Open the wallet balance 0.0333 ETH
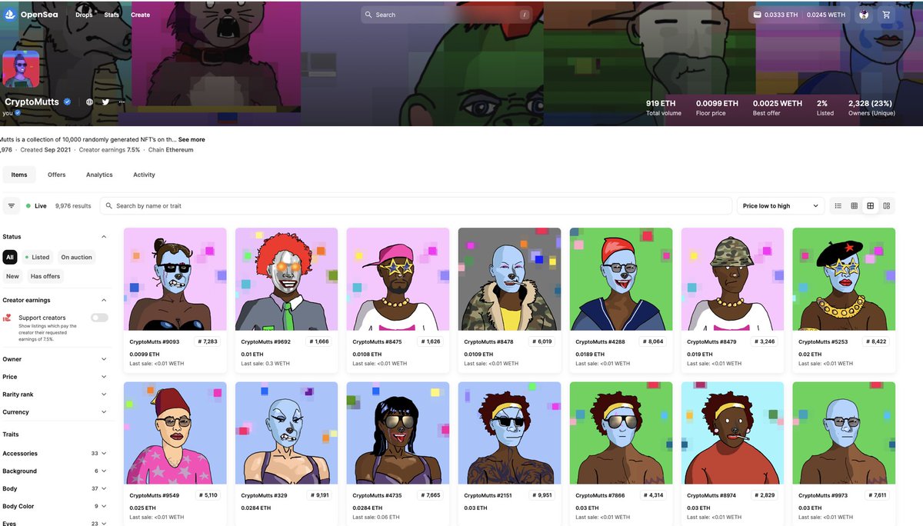The height and width of the screenshot is (526, 923). pyautogui.click(x=775, y=15)
